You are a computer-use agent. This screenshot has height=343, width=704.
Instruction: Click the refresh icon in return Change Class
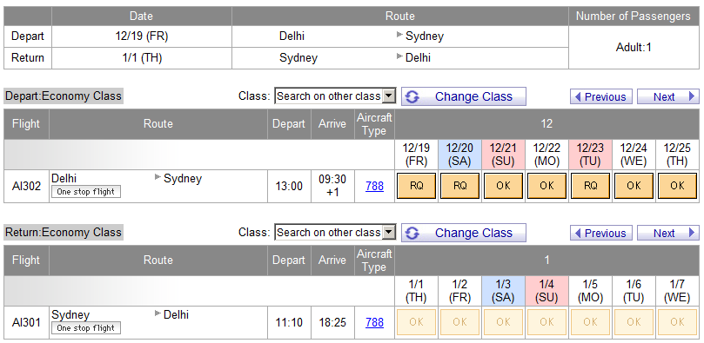(412, 233)
